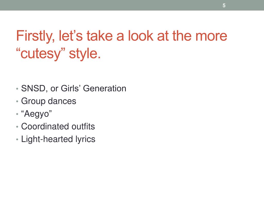Click the bullet "Aegyo"
The image size is (264, 198).
click(36, 114)
